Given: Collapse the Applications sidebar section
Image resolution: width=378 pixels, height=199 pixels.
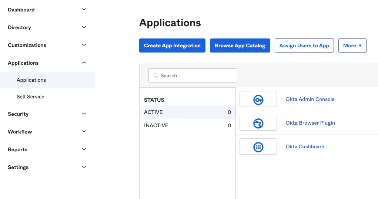Looking at the screenshot, I should point(84,63).
